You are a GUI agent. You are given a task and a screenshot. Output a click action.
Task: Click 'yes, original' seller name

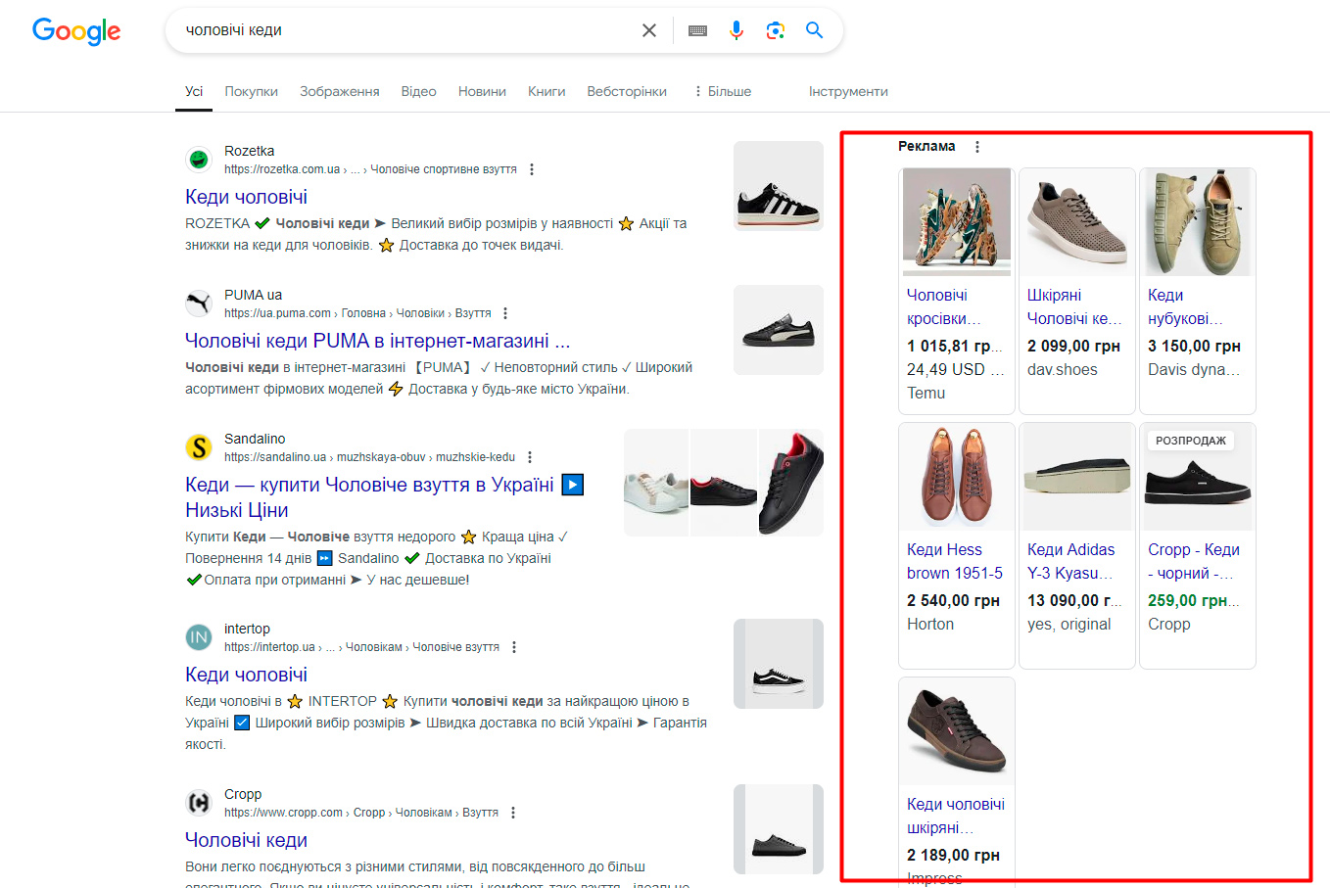(x=1069, y=624)
